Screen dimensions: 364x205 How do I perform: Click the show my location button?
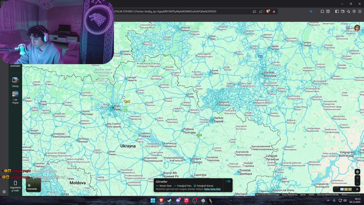point(357,172)
